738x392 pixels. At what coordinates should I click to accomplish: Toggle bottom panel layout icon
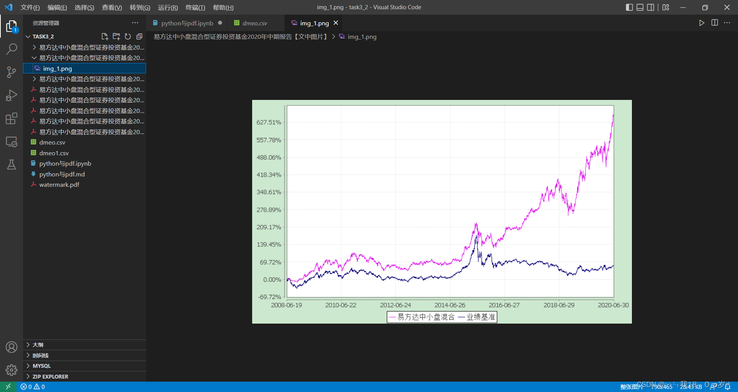(x=640, y=7)
